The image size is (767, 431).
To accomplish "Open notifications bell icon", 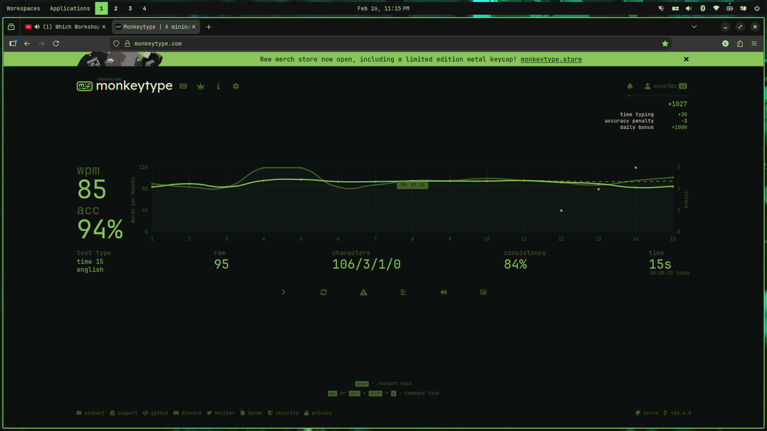I will tap(630, 86).
